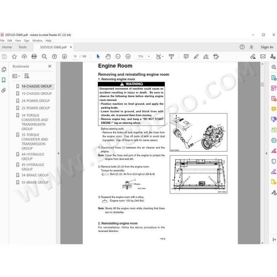
Task: Switch to the Home tab
Action: tap(7, 47)
